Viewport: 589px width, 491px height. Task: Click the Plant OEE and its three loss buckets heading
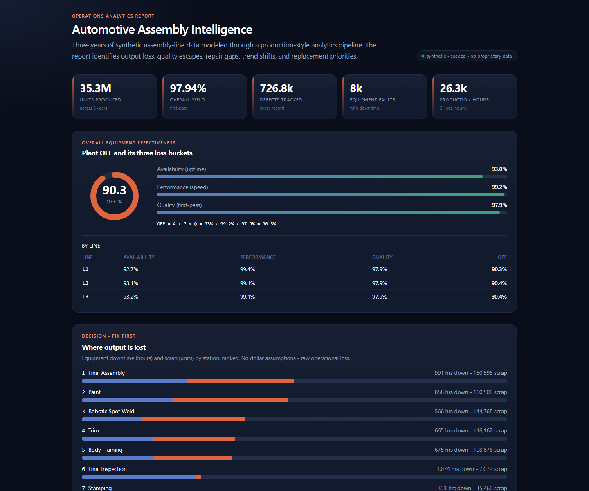click(x=137, y=153)
